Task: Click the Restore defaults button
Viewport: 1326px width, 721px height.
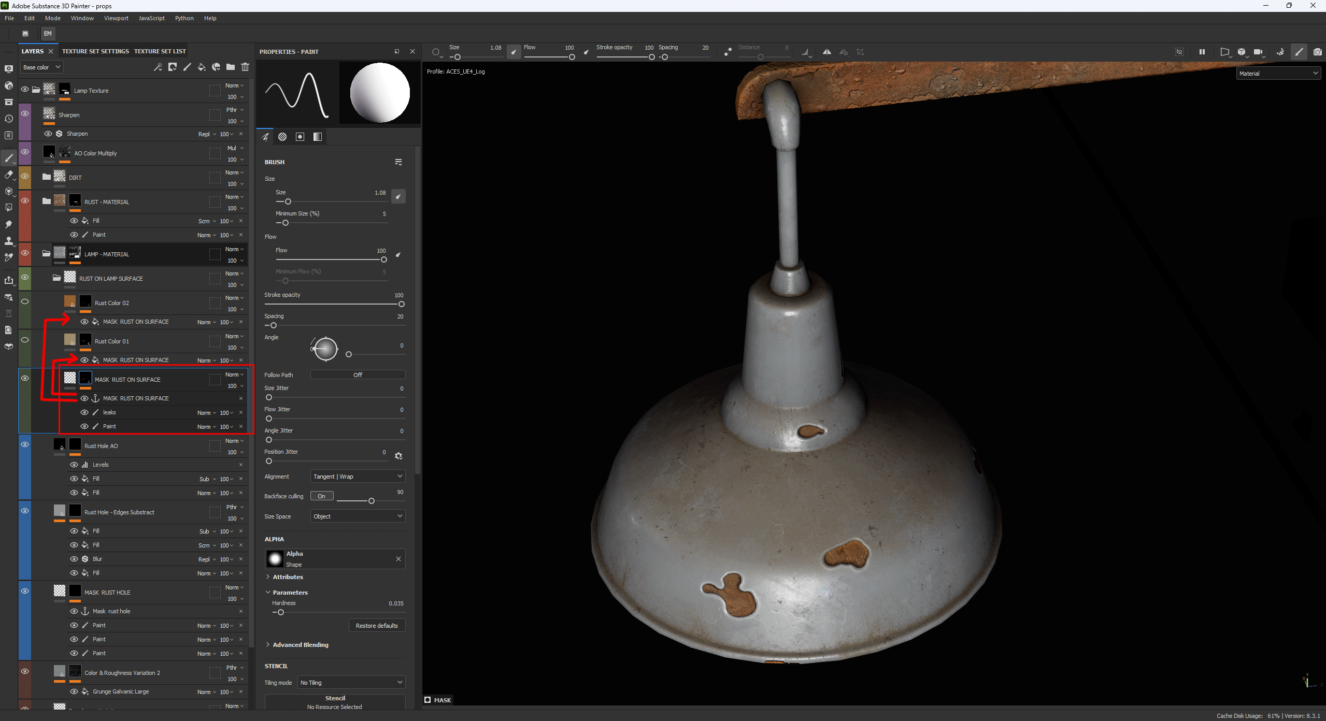Action: point(377,626)
